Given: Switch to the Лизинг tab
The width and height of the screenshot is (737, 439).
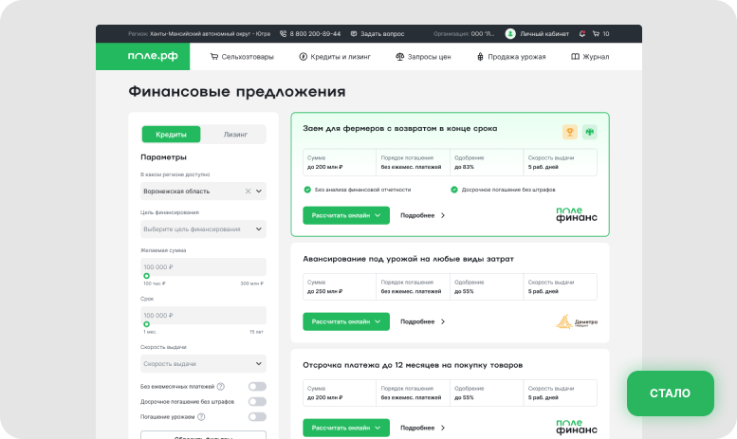Looking at the screenshot, I should coord(235,135).
